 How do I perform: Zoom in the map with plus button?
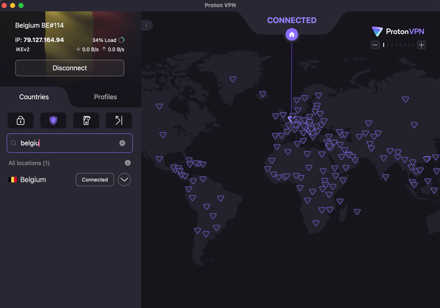[x=422, y=45]
